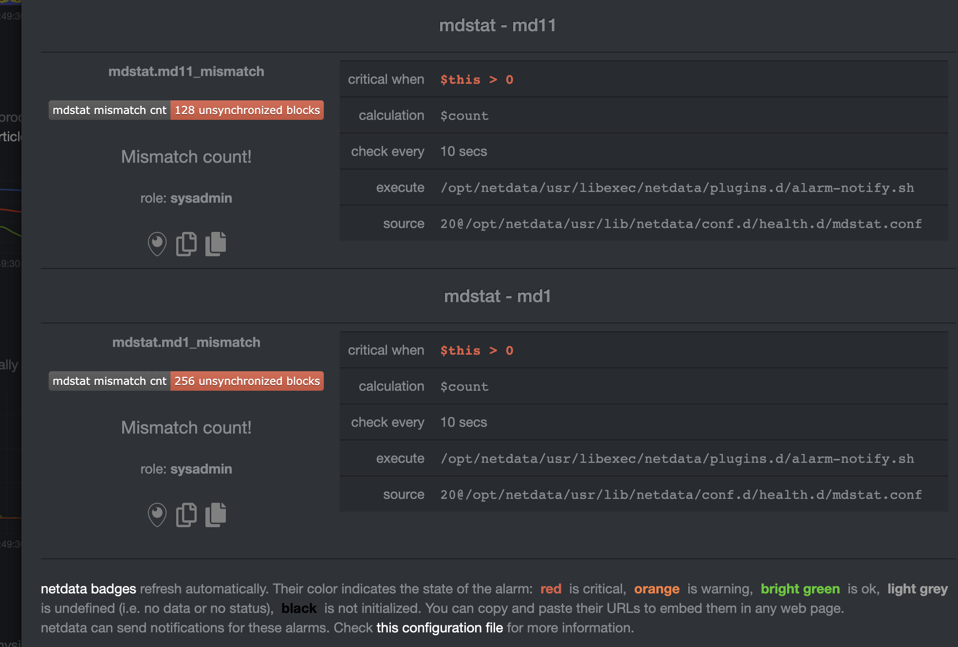Click the outlined copy icon under md1 alarm
Screen dimensions: 958x647
186,514
